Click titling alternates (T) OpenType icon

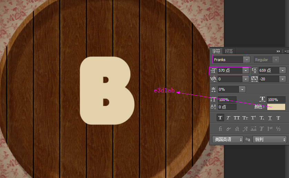262,129
